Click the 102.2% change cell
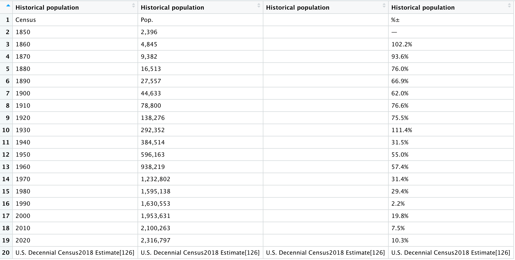 click(402, 44)
